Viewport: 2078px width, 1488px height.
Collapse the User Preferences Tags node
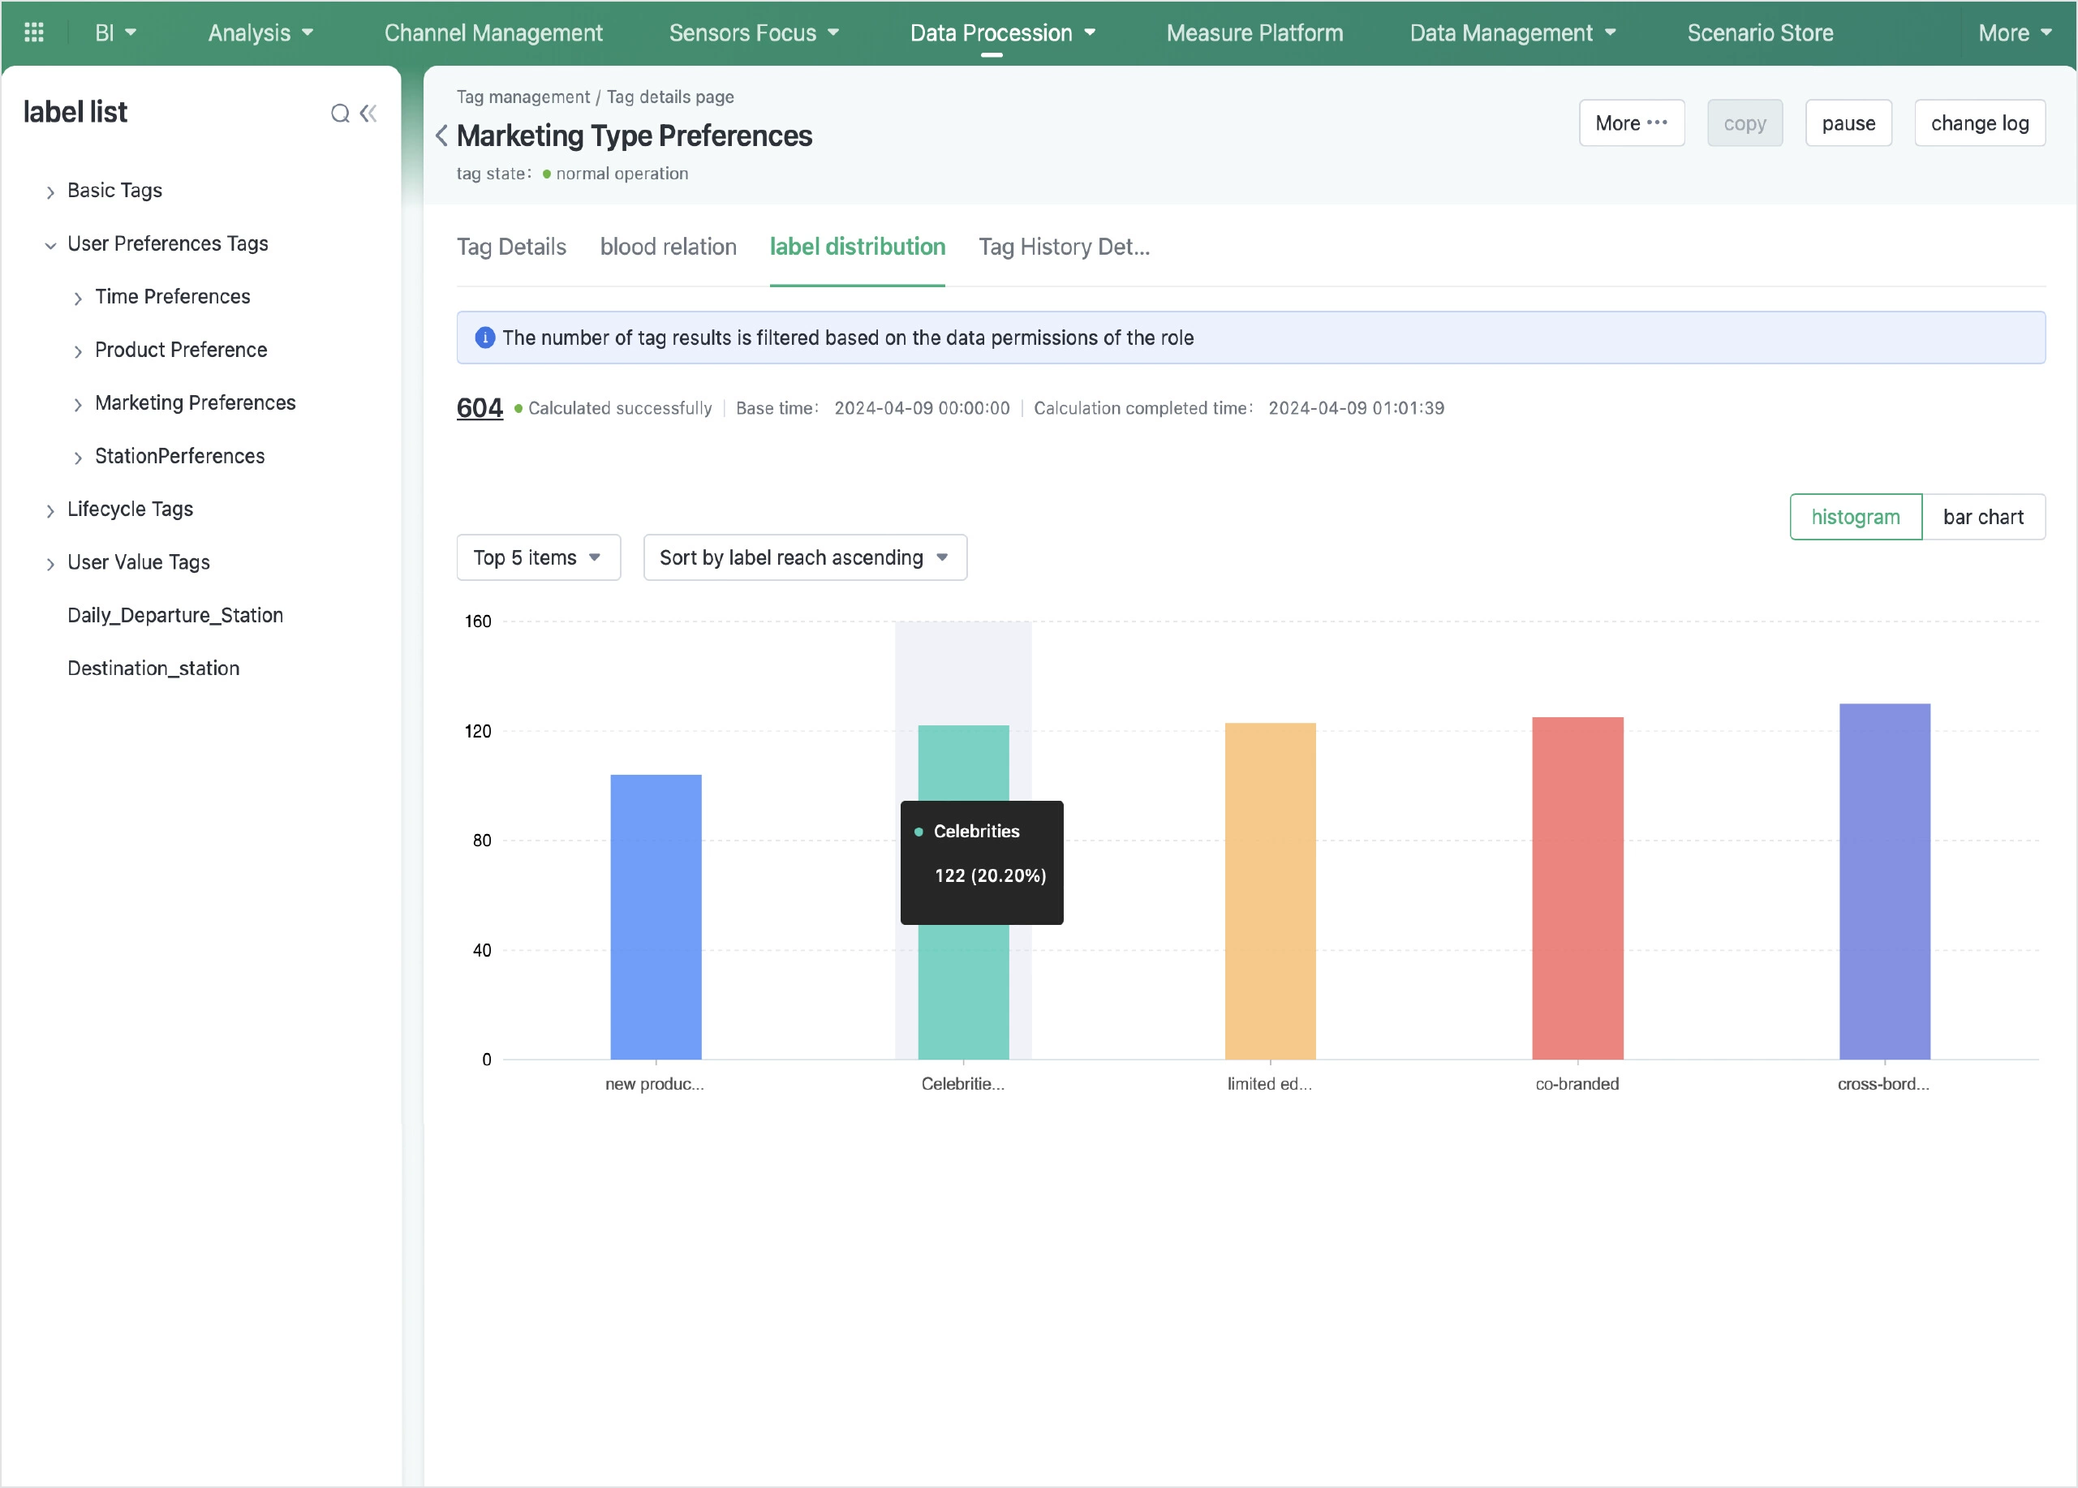point(50,245)
